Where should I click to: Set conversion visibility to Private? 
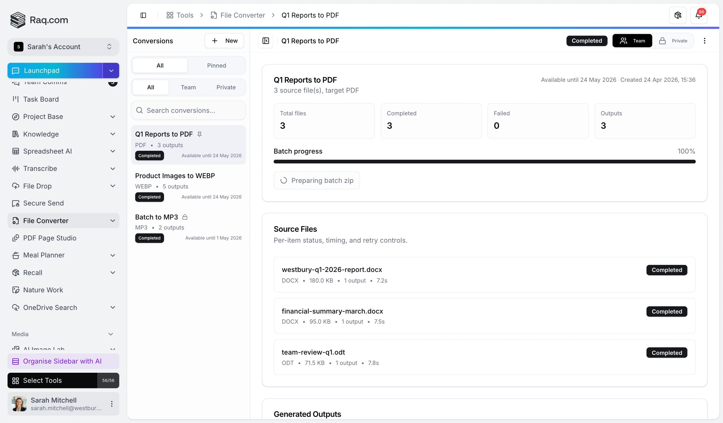coord(673,41)
